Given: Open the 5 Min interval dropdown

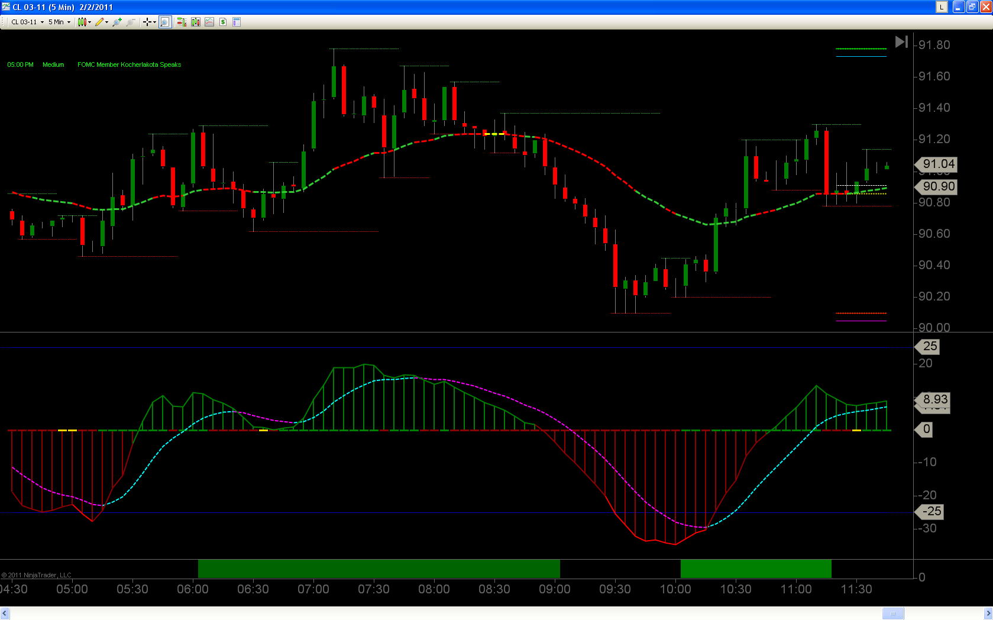Looking at the screenshot, I should point(59,22).
